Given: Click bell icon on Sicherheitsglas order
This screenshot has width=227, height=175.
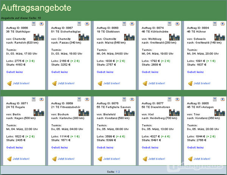Looking at the screenshot, I should (x=54, y=84).
